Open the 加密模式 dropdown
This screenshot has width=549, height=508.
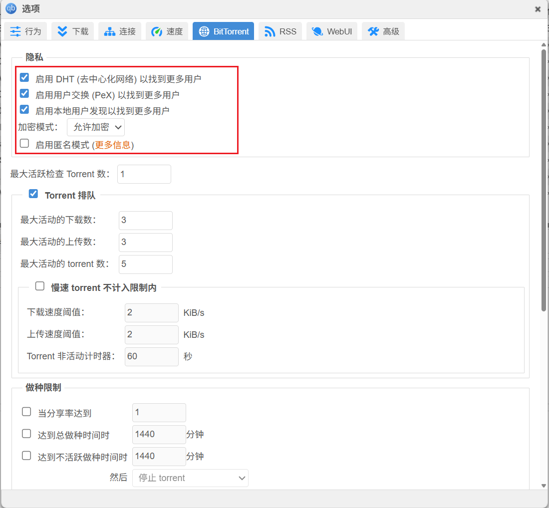[96, 127]
